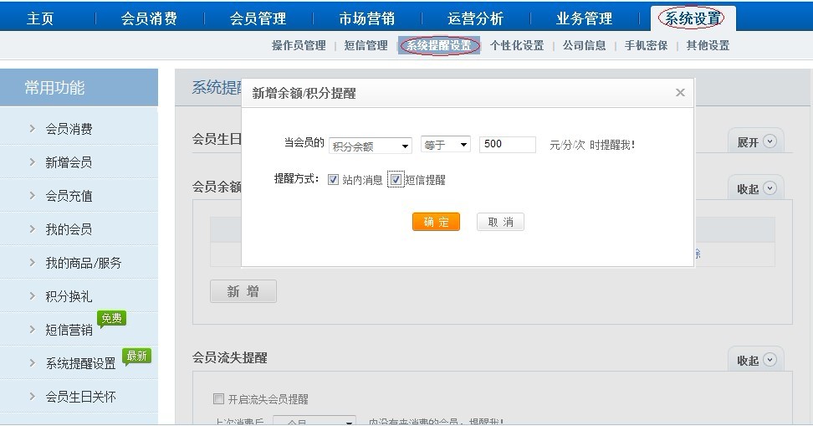Click the arrow icon beside 新增会员
This screenshot has height=426, width=813.
click(32, 162)
